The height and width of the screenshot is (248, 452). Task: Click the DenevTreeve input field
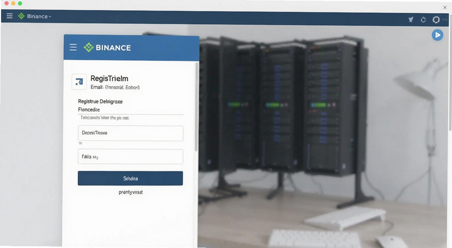131,133
